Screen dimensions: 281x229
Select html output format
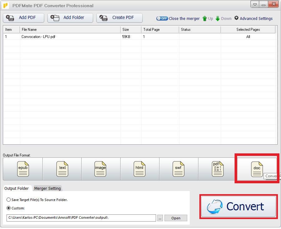(x=140, y=169)
